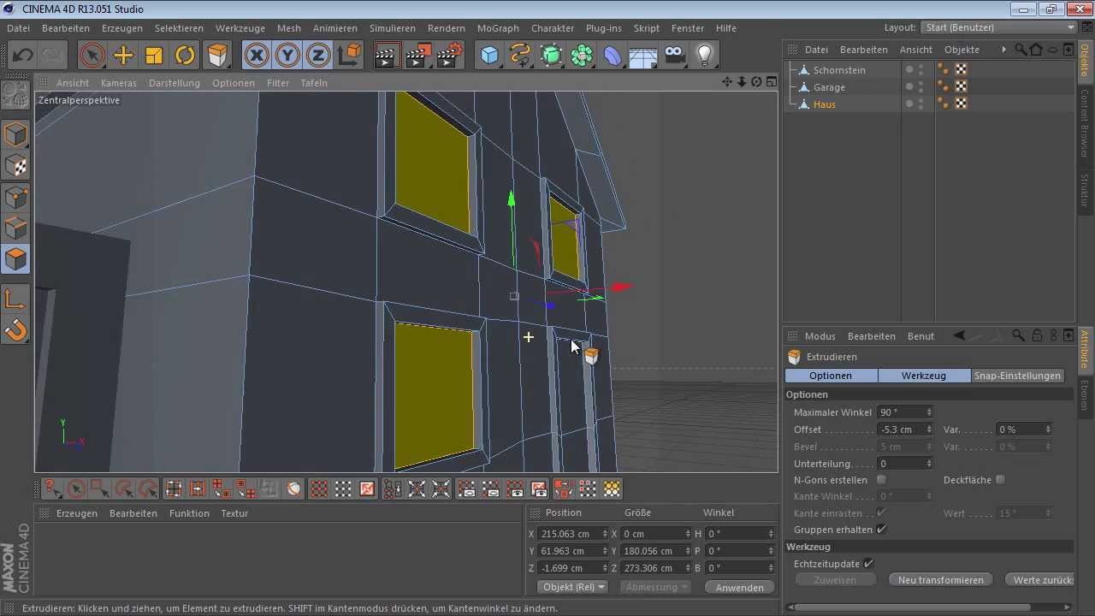The width and height of the screenshot is (1095, 616).
Task: Toggle Deckfläche checkbox
Action: point(1000,480)
